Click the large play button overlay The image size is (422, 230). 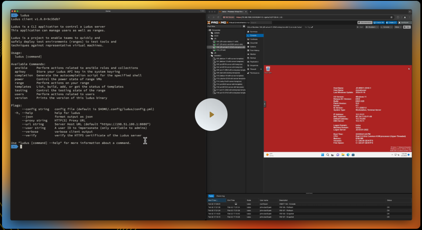coord(211,115)
